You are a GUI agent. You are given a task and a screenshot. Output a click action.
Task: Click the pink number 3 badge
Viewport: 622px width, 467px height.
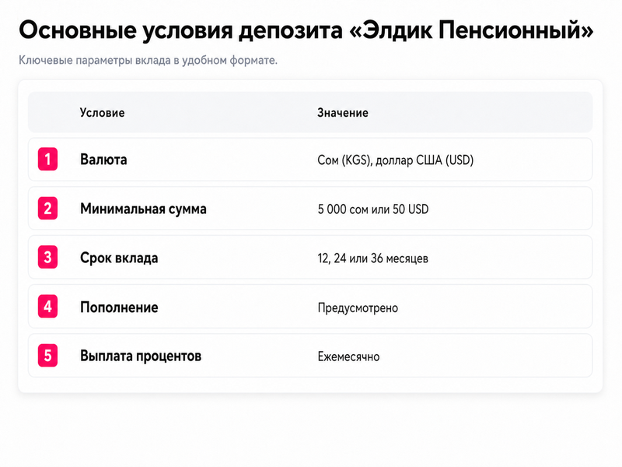tap(47, 258)
